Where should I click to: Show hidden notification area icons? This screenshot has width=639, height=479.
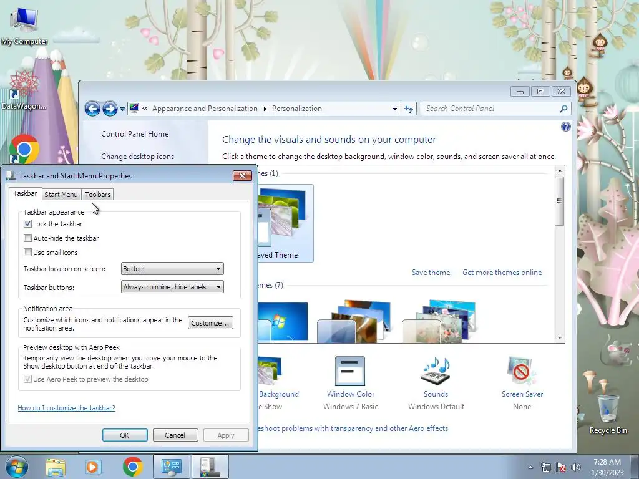(530, 467)
